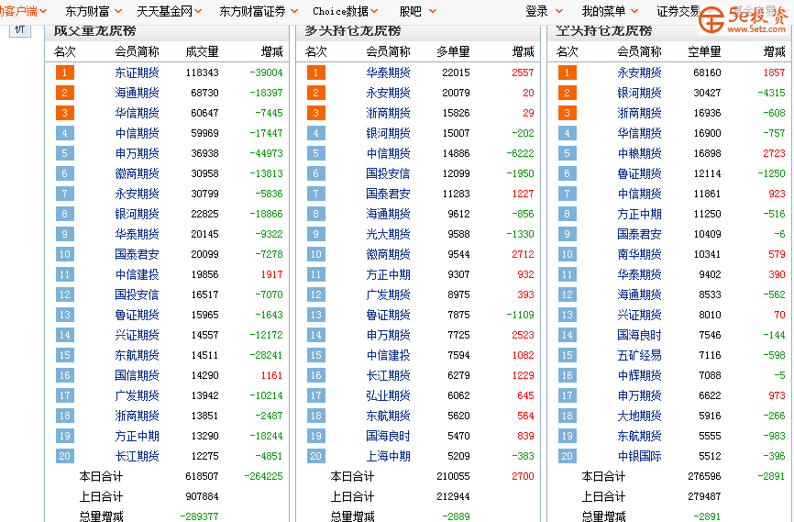Open the 我的菜单 menu
Screen dimensions: 794x522
pos(603,11)
